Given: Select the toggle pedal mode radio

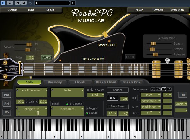Looking at the screenshot, I should 87,108.
